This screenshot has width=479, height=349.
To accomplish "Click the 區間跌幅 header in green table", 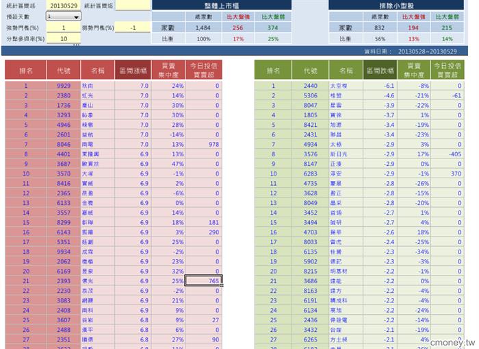I will pos(380,71).
